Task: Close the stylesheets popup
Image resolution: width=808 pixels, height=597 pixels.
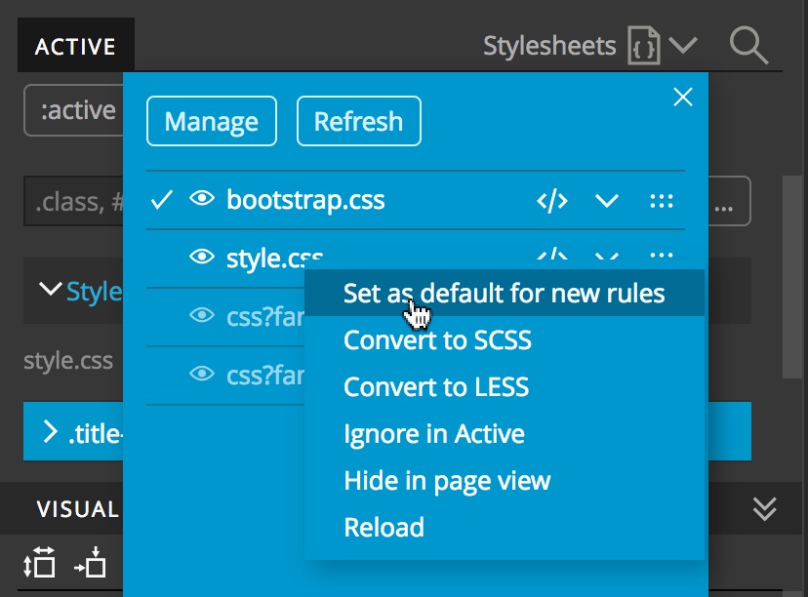Action: coord(683,97)
